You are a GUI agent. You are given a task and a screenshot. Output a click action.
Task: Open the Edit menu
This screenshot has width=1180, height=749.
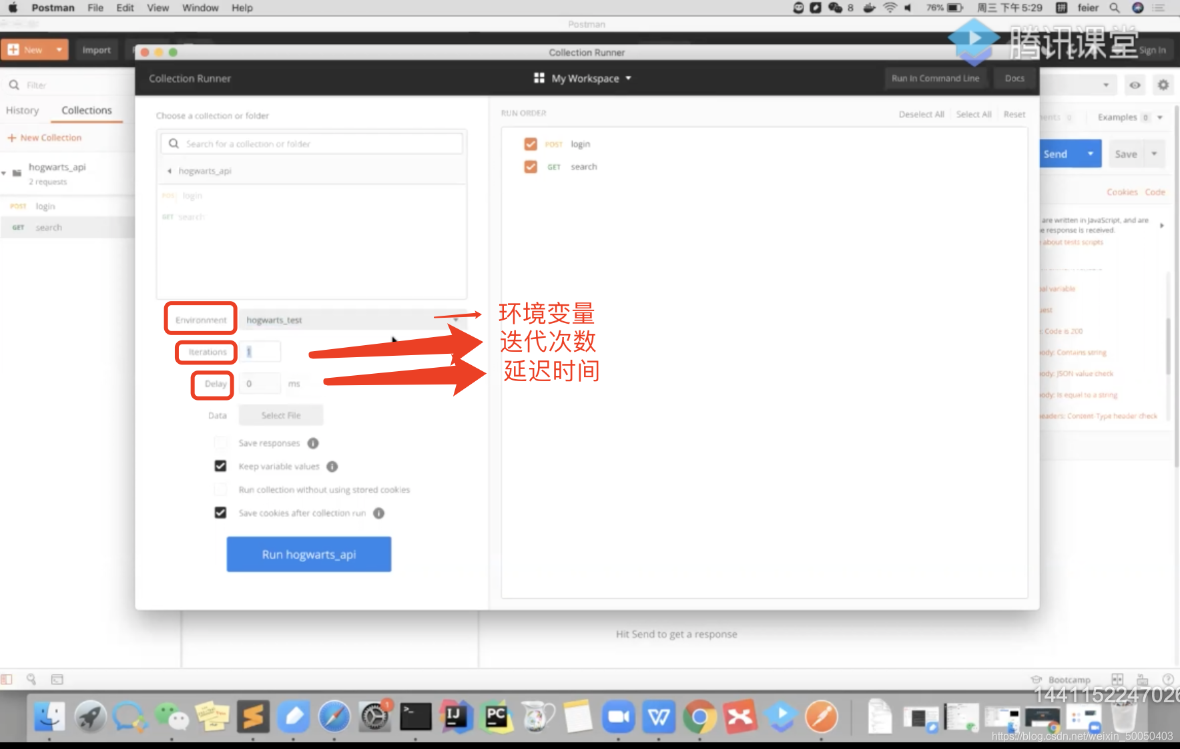point(125,8)
